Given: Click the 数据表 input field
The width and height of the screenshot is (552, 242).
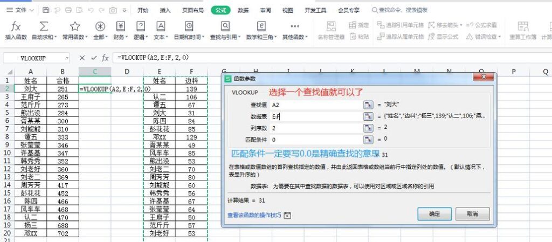Looking at the screenshot, I should click(x=316, y=116).
